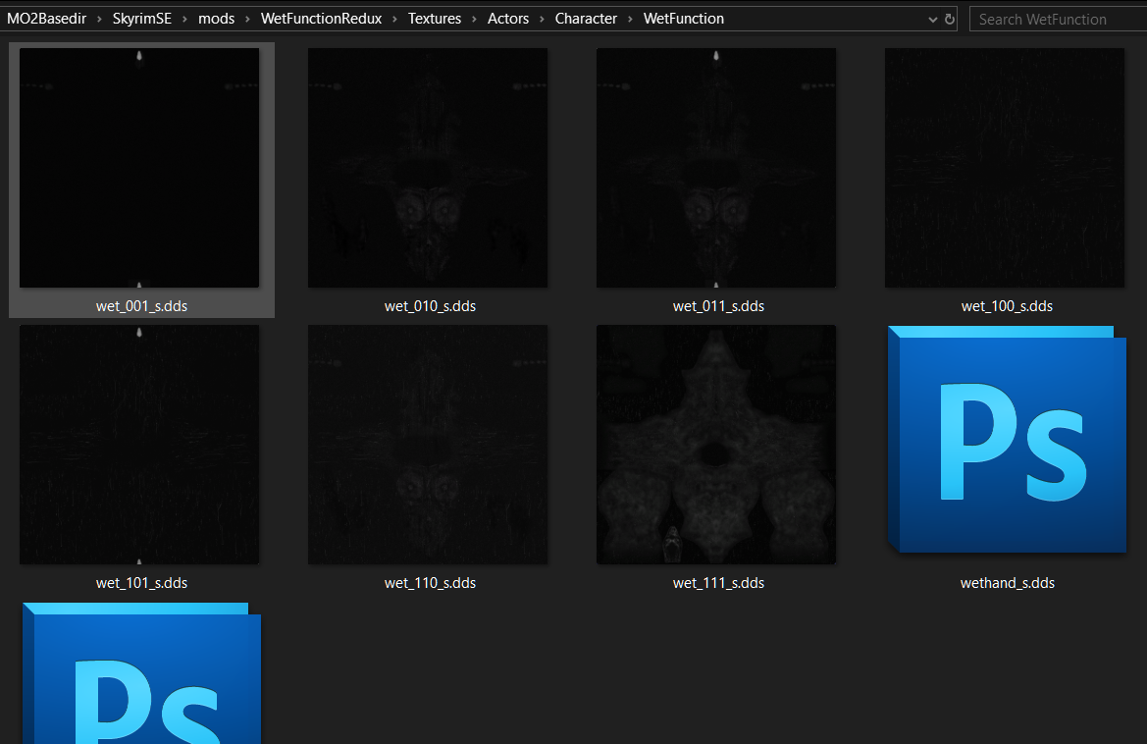Navigate to WetFunctionRedux breadcrumb
Screen dimensions: 1147x744
(x=321, y=19)
